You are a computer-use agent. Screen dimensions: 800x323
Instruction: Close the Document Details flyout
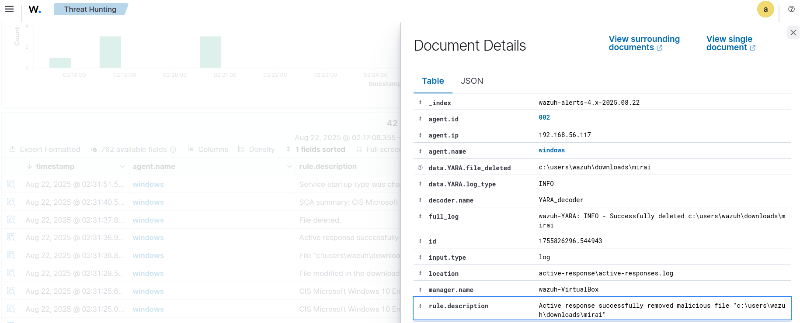pos(793,32)
